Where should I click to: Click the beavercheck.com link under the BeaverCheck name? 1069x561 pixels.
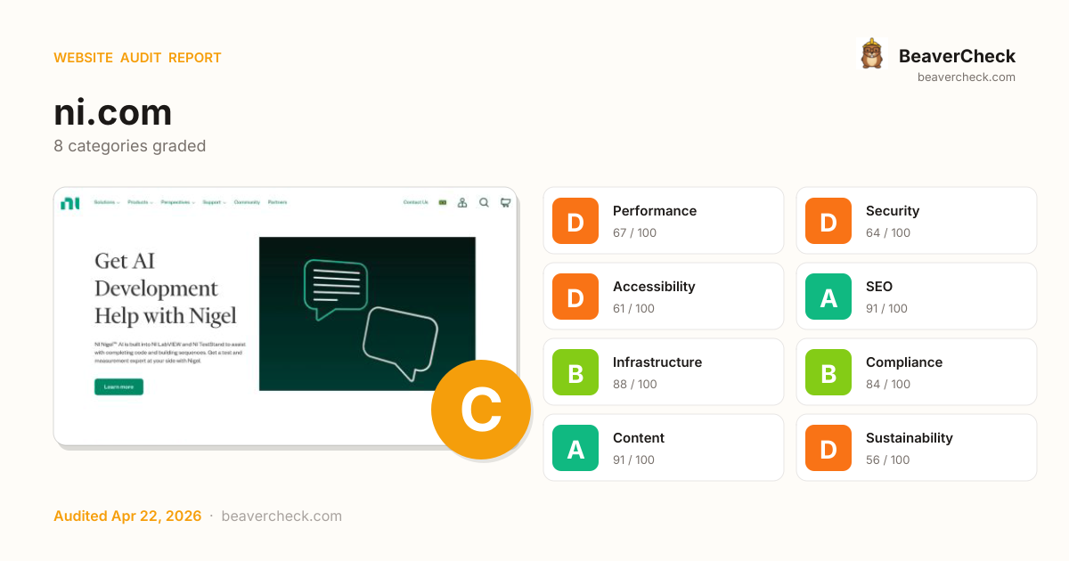[966, 77]
